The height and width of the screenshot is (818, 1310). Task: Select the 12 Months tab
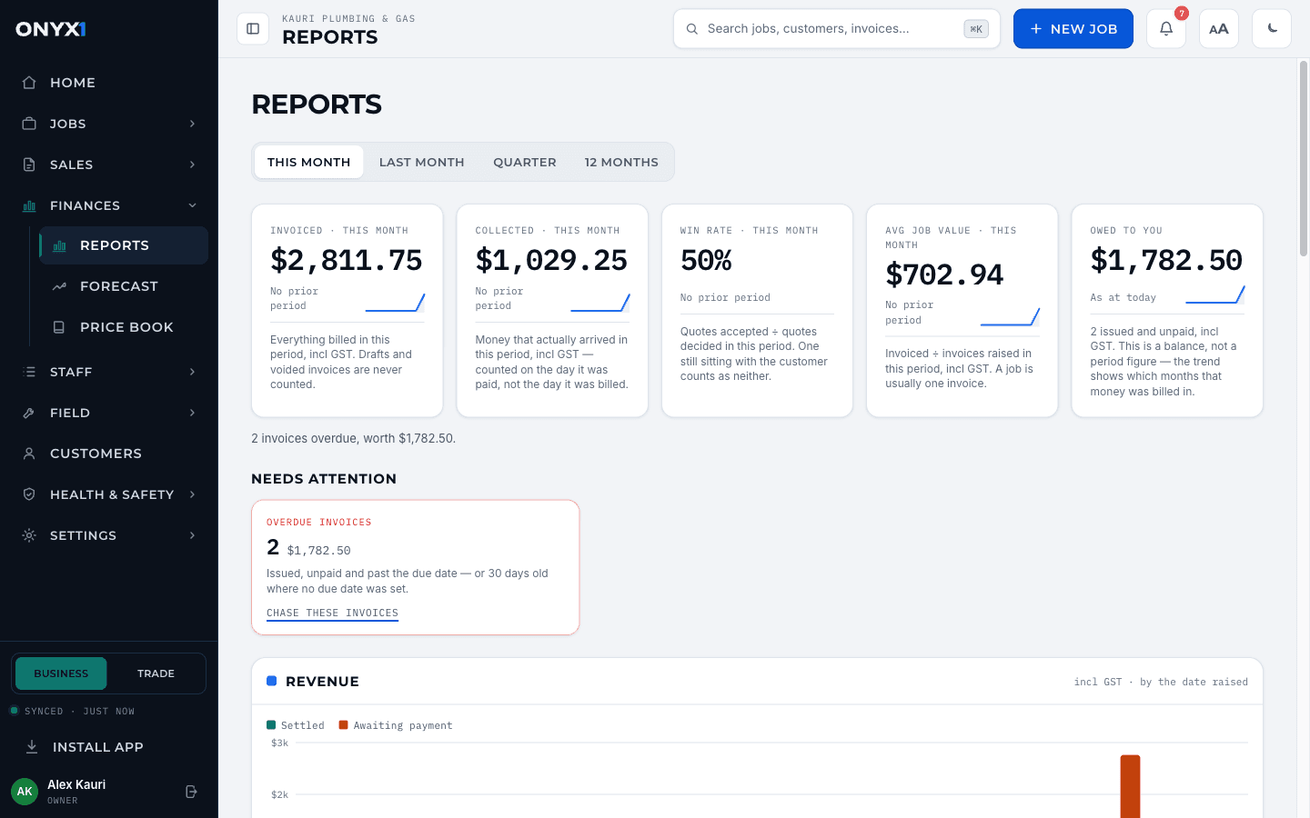point(621,162)
